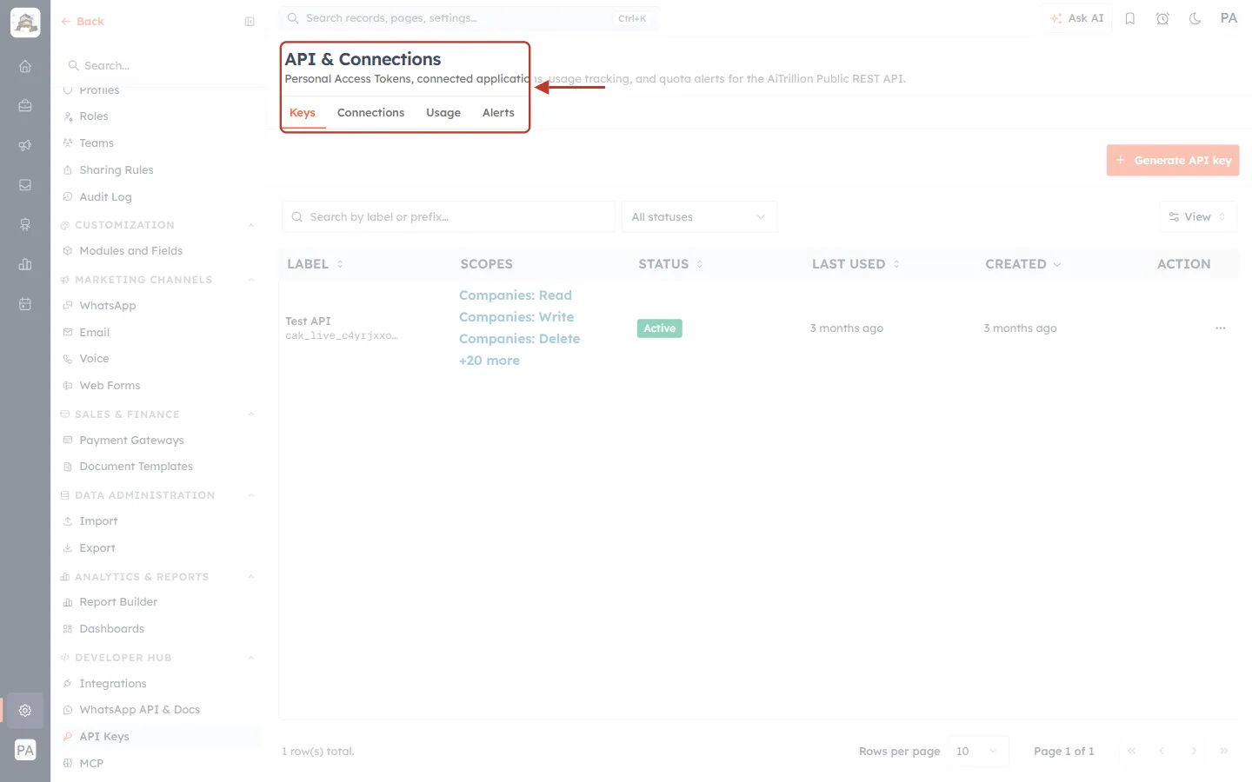The image size is (1252, 782).
Task: Open the settings gear in left rail
Action: (x=25, y=710)
